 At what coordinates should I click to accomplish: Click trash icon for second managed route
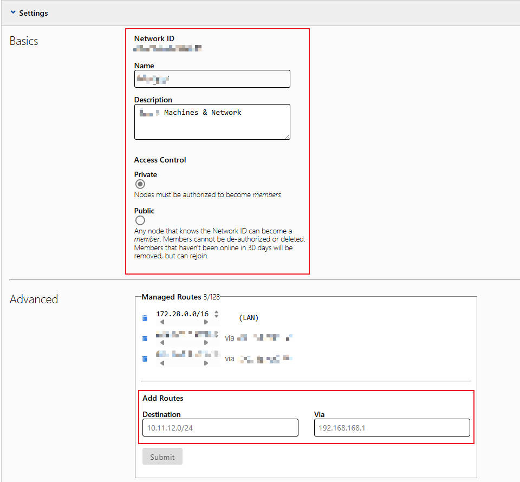click(x=145, y=338)
